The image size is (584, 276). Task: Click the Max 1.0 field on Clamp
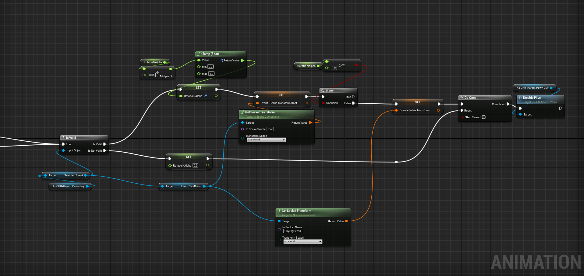click(x=211, y=74)
